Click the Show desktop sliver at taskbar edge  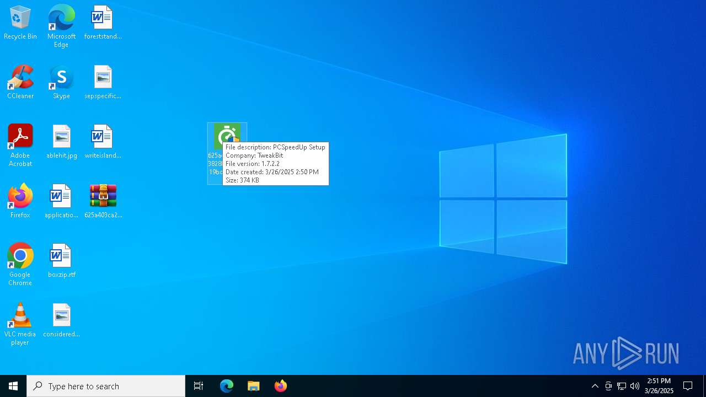click(704, 386)
